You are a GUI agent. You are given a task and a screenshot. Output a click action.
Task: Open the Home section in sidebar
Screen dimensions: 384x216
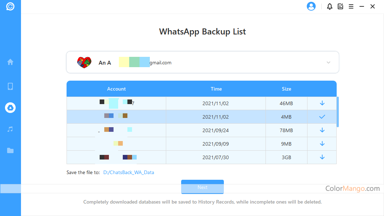[10, 62]
